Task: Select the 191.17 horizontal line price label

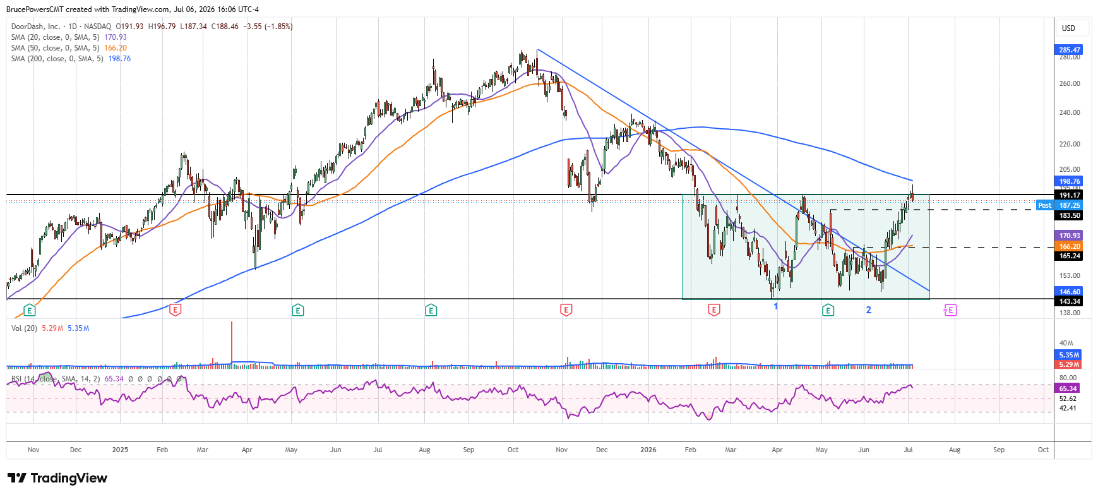Action: 1069,195
